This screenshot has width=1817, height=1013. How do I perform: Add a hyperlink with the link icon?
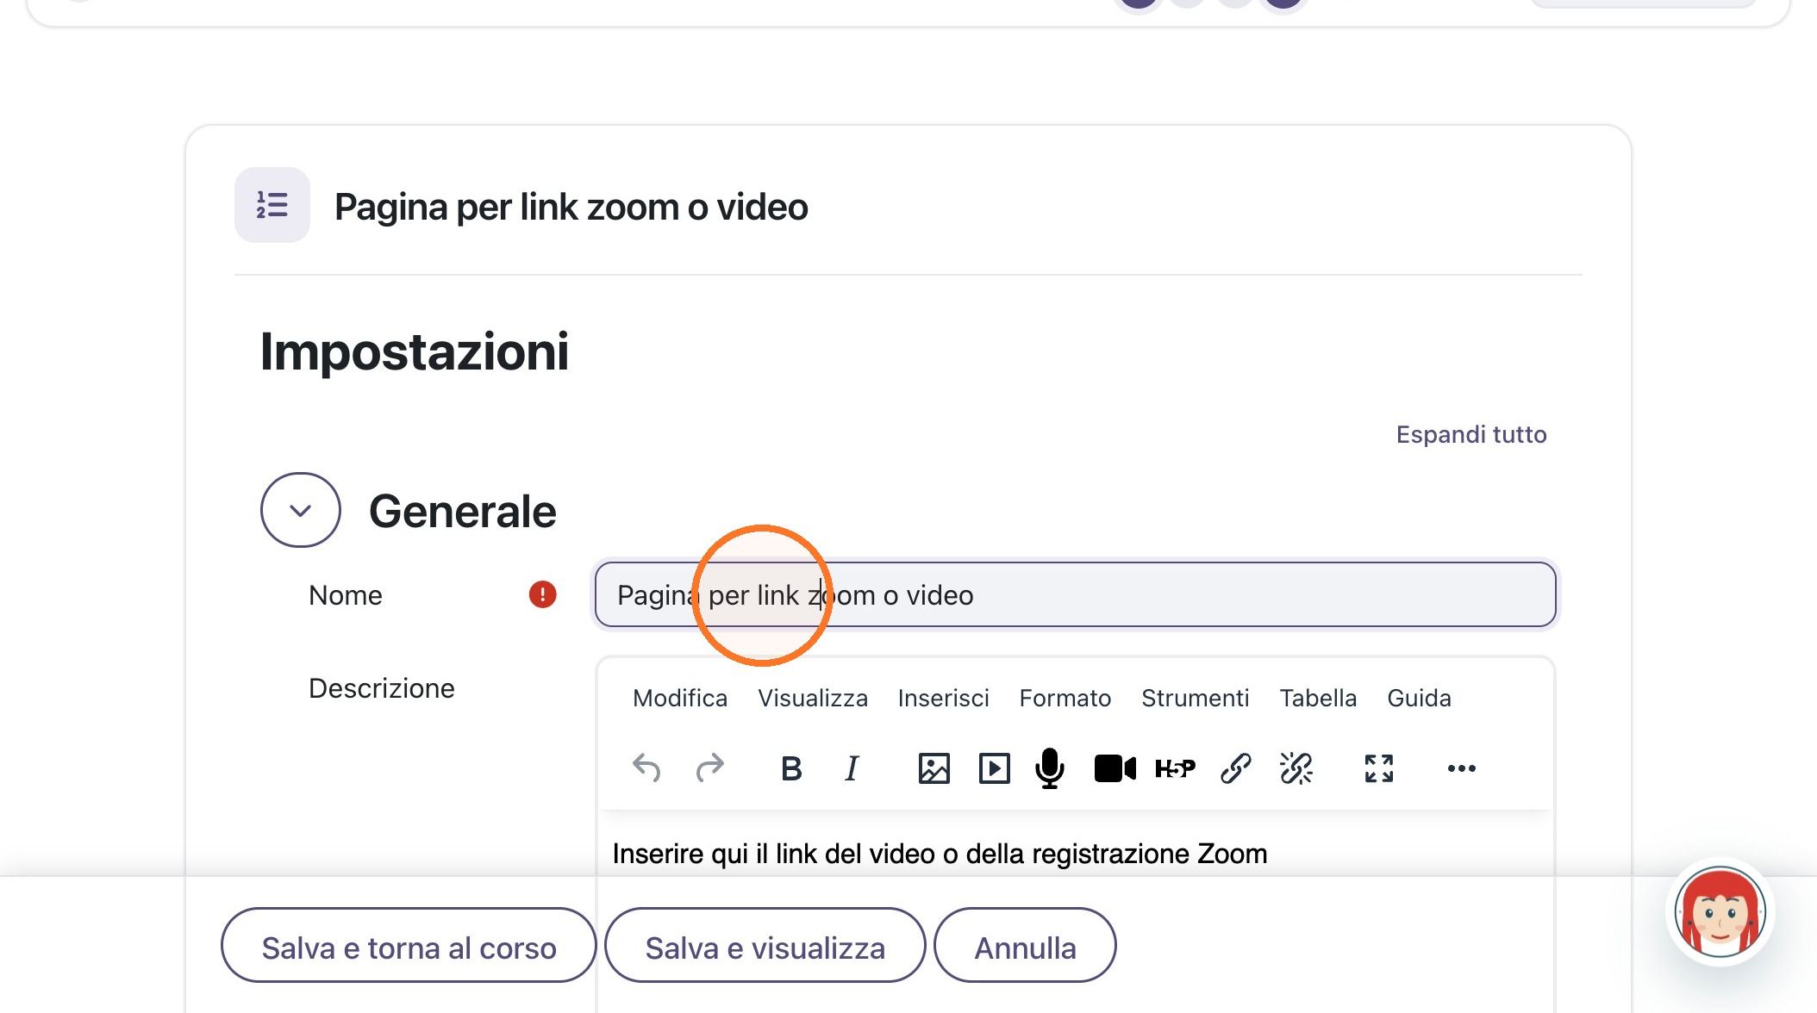coord(1235,768)
